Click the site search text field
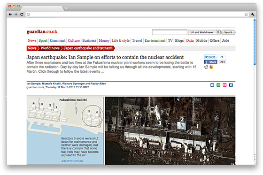The image size is (263, 175). coord(170,32)
